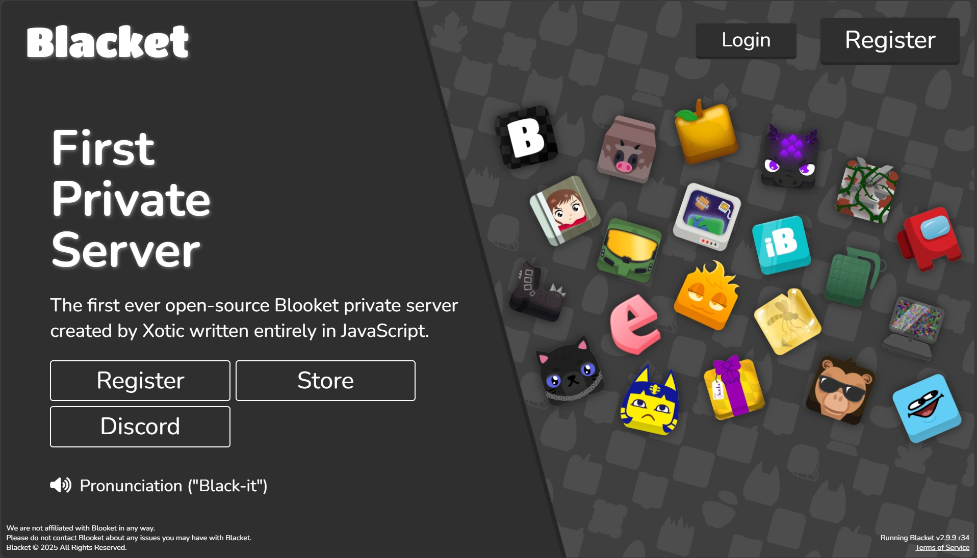Join the Discord server
Screen dimensions: 977x558
[x=140, y=427]
